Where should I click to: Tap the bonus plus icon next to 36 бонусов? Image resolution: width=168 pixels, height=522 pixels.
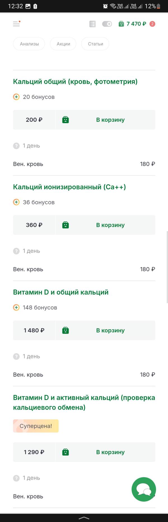pos(16,202)
